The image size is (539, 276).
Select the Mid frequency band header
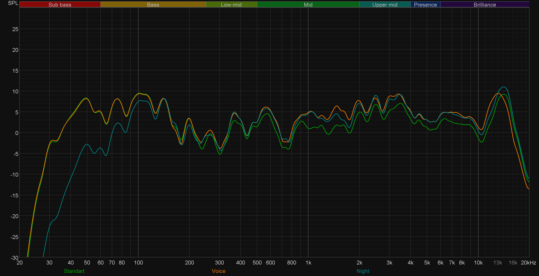(308, 5)
